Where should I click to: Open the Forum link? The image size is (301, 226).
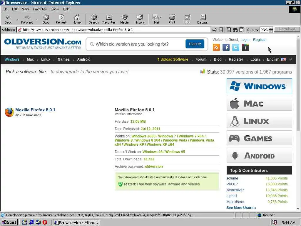pyautogui.click(x=201, y=59)
